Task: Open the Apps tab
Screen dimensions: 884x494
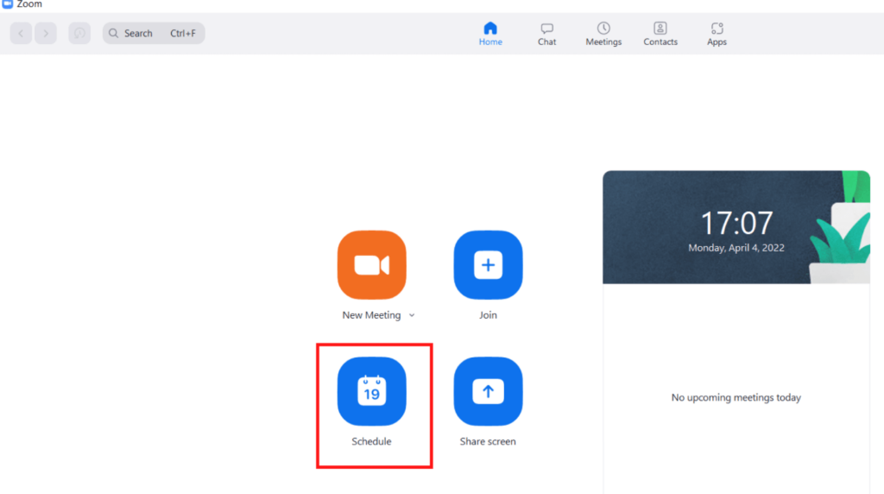Action: 717,33
